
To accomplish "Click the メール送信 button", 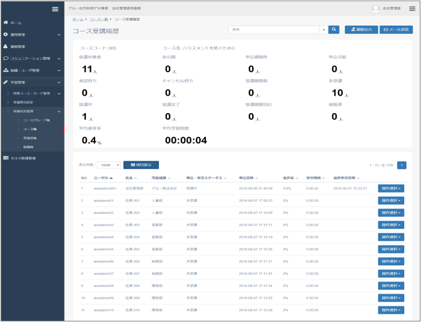I will click(396, 29).
